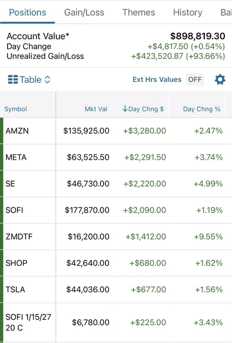Sort by Day Chng % column header
Viewport: 232px width, 343px height.
click(202, 109)
